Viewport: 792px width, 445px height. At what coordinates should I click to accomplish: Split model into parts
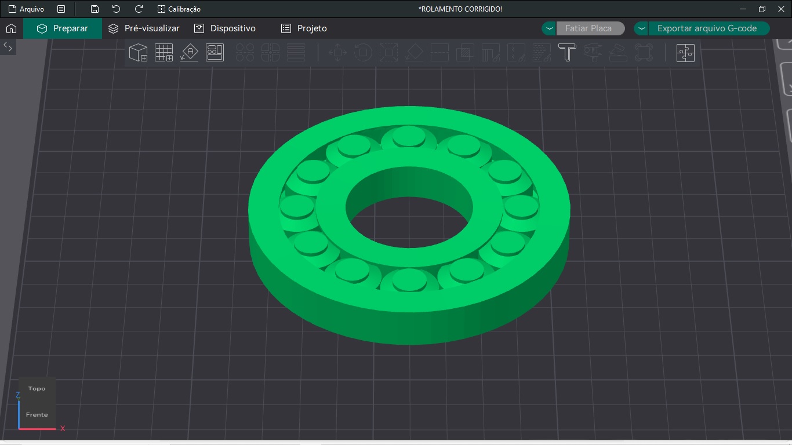271,53
